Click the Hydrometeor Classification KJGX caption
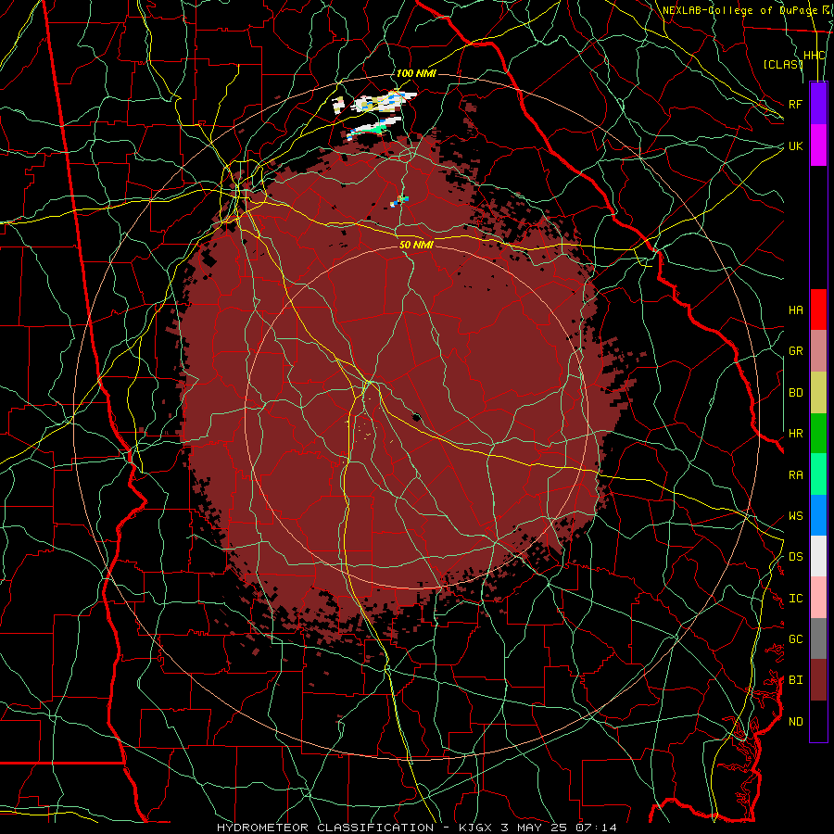This screenshot has height=834, width=834. tap(417, 828)
